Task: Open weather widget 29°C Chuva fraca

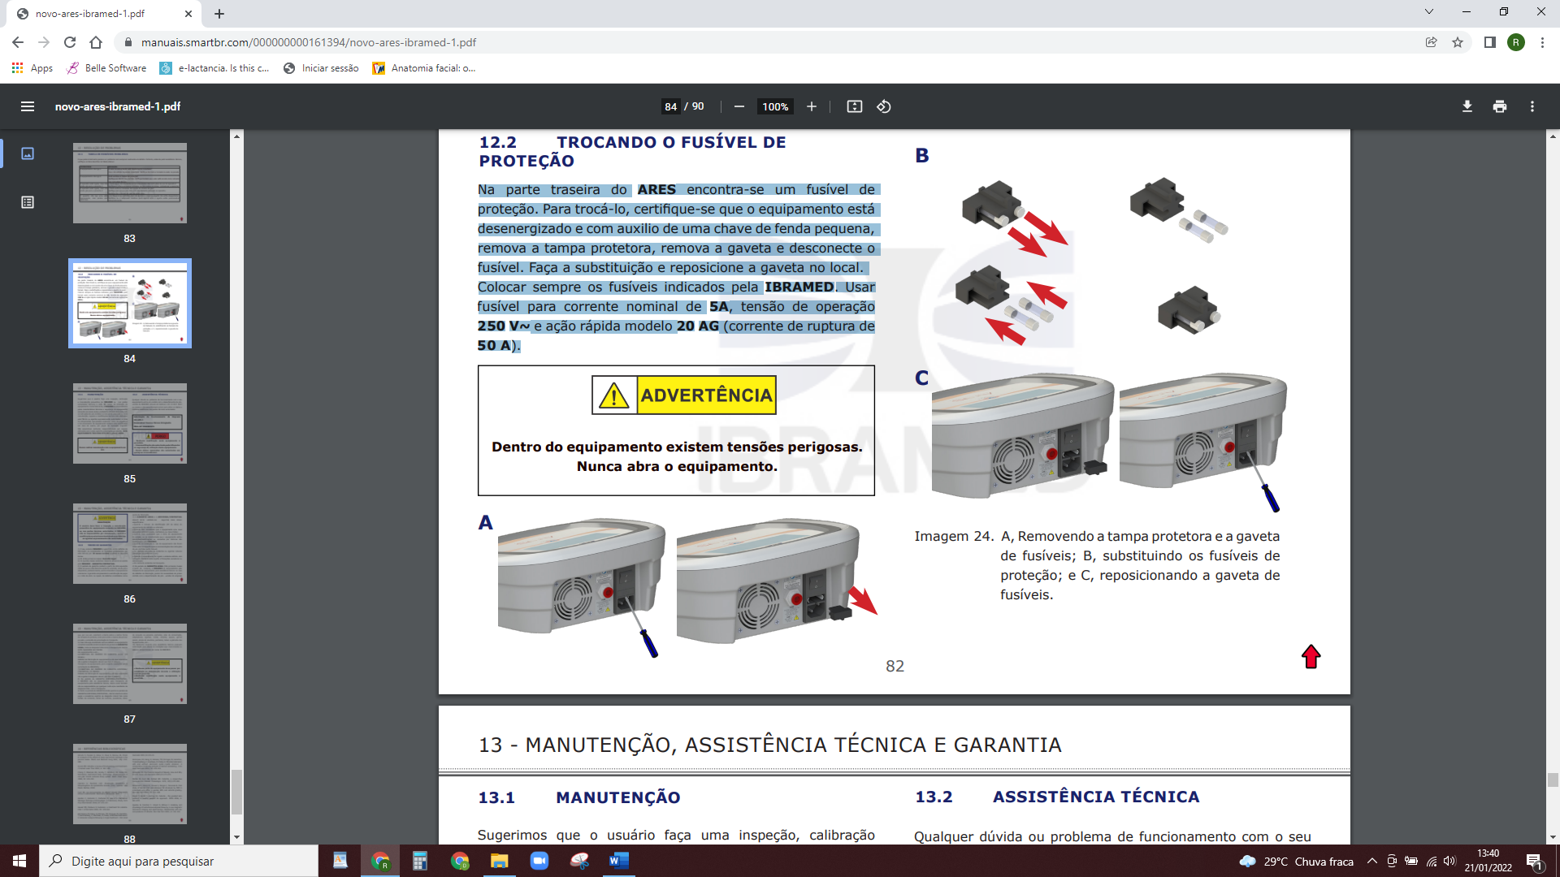Action: click(x=1296, y=861)
